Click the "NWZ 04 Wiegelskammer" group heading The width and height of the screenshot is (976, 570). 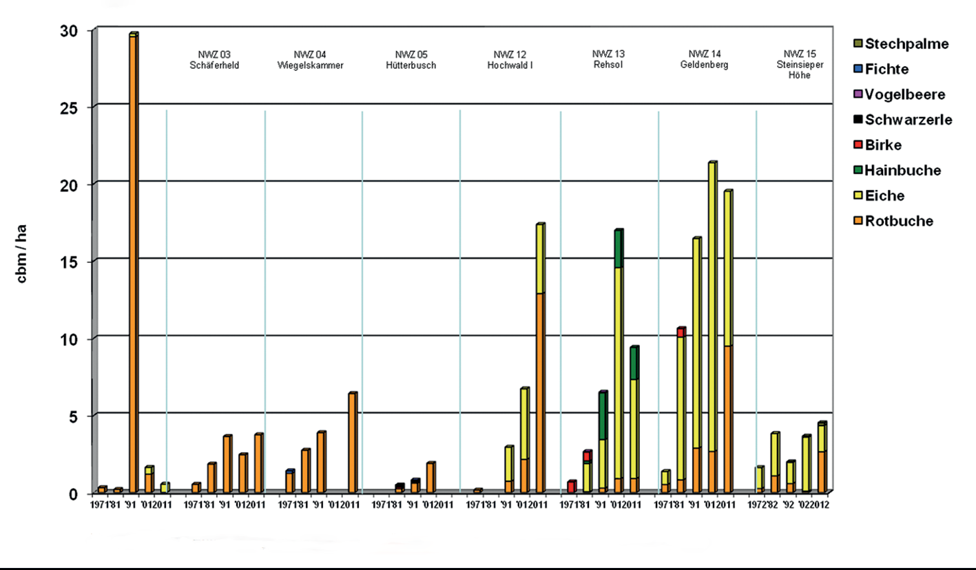(x=310, y=60)
